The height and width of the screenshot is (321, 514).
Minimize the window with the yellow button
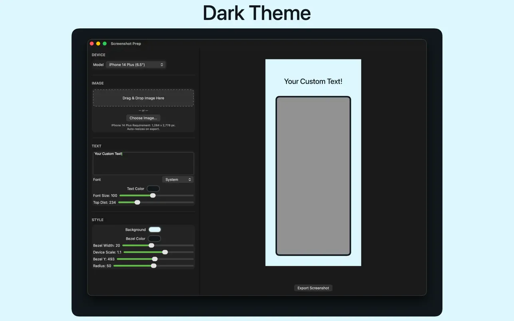click(98, 44)
